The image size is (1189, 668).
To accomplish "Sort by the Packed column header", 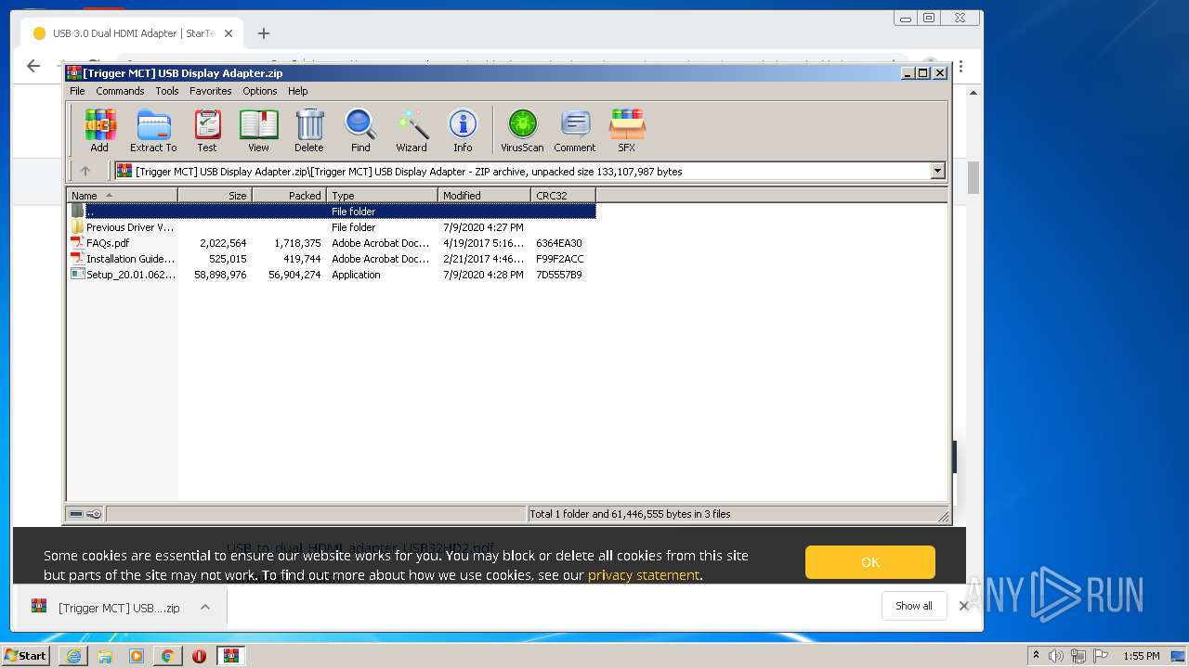I will (x=289, y=195).
